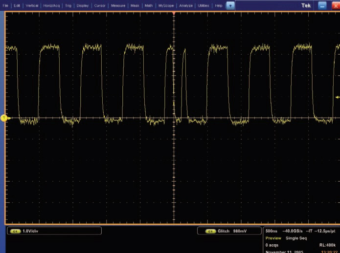Click the 500ns horizontal timebase readout

point(272,230)
